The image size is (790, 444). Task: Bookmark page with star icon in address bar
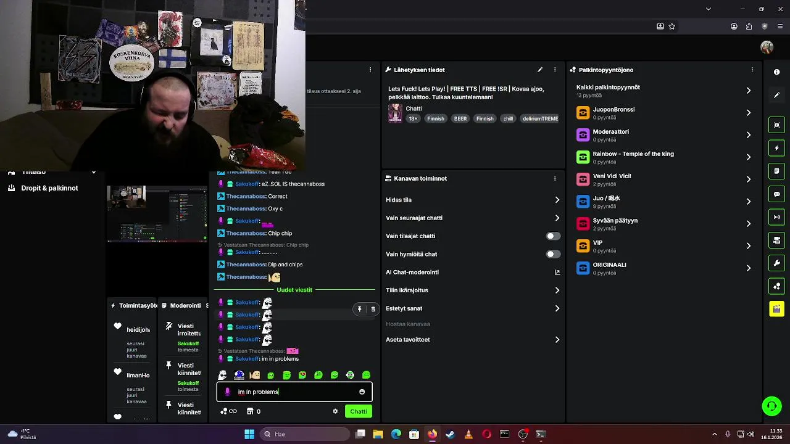pyautogui.click(x=672, y=27)
